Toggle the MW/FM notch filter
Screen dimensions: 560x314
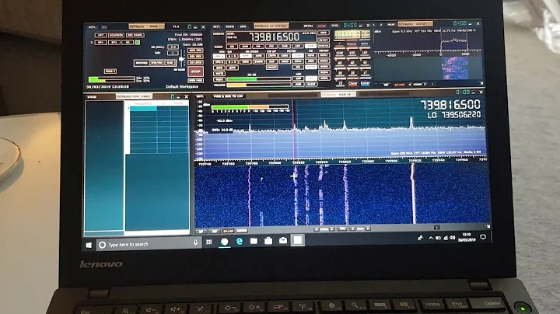pyautogui.click(x=156, y=63)
